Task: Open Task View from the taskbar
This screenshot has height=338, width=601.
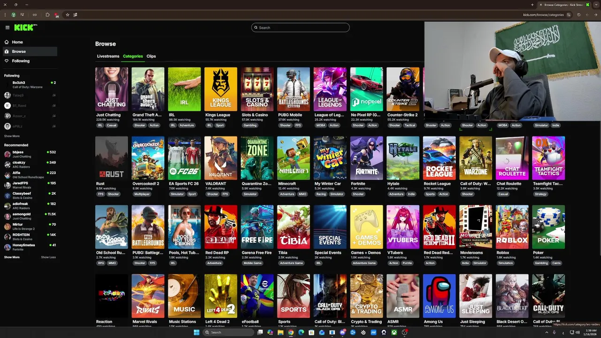Action: 260,332
